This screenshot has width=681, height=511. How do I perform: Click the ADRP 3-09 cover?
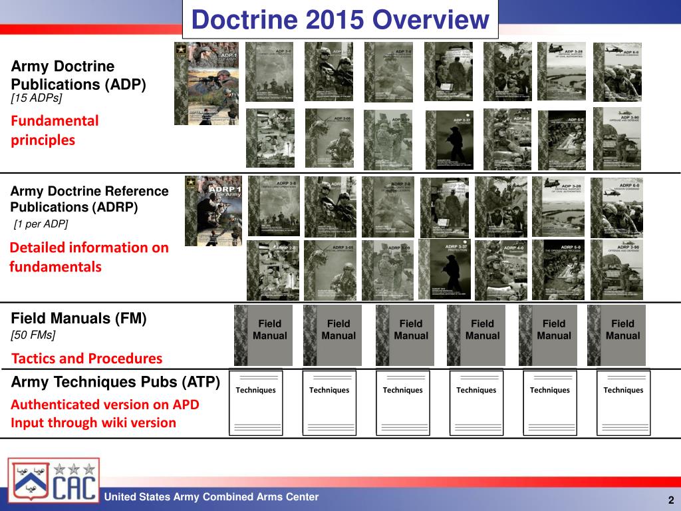point(388,270)
